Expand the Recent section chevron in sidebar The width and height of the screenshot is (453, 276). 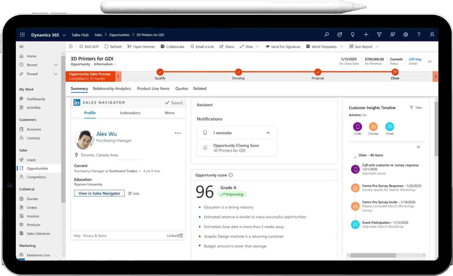click(56, 65)
